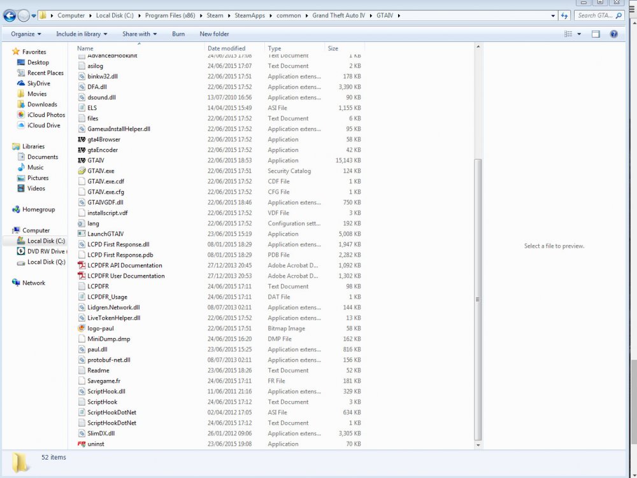Open the Share with dropdown
The width and height of the screenshot is (637, 478).
pyautogui.click(x=140, y=34)
